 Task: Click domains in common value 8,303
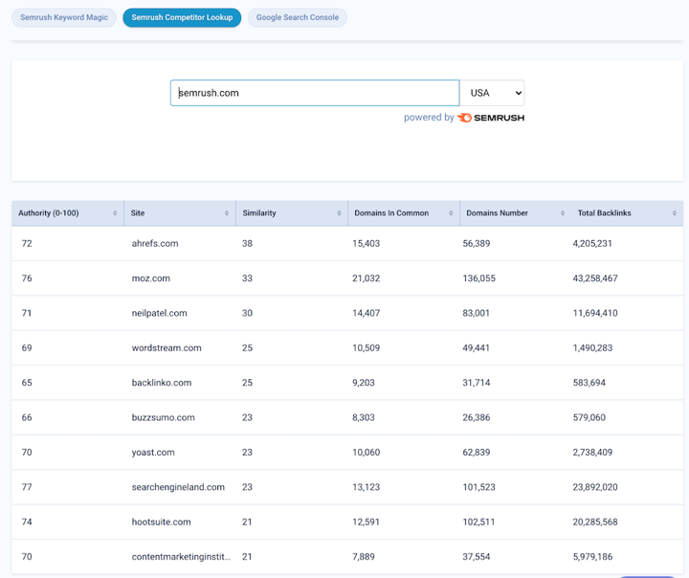[x=364, y=417]
